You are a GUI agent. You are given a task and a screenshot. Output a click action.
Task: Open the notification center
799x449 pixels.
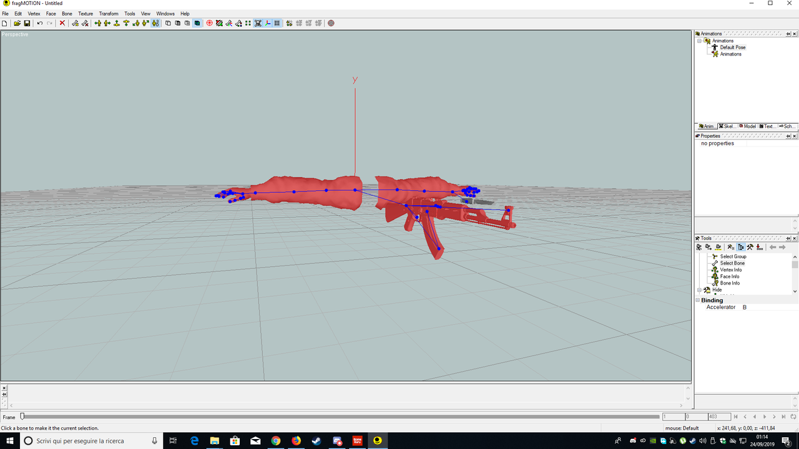pyautogui.click(x=786, y=441)
